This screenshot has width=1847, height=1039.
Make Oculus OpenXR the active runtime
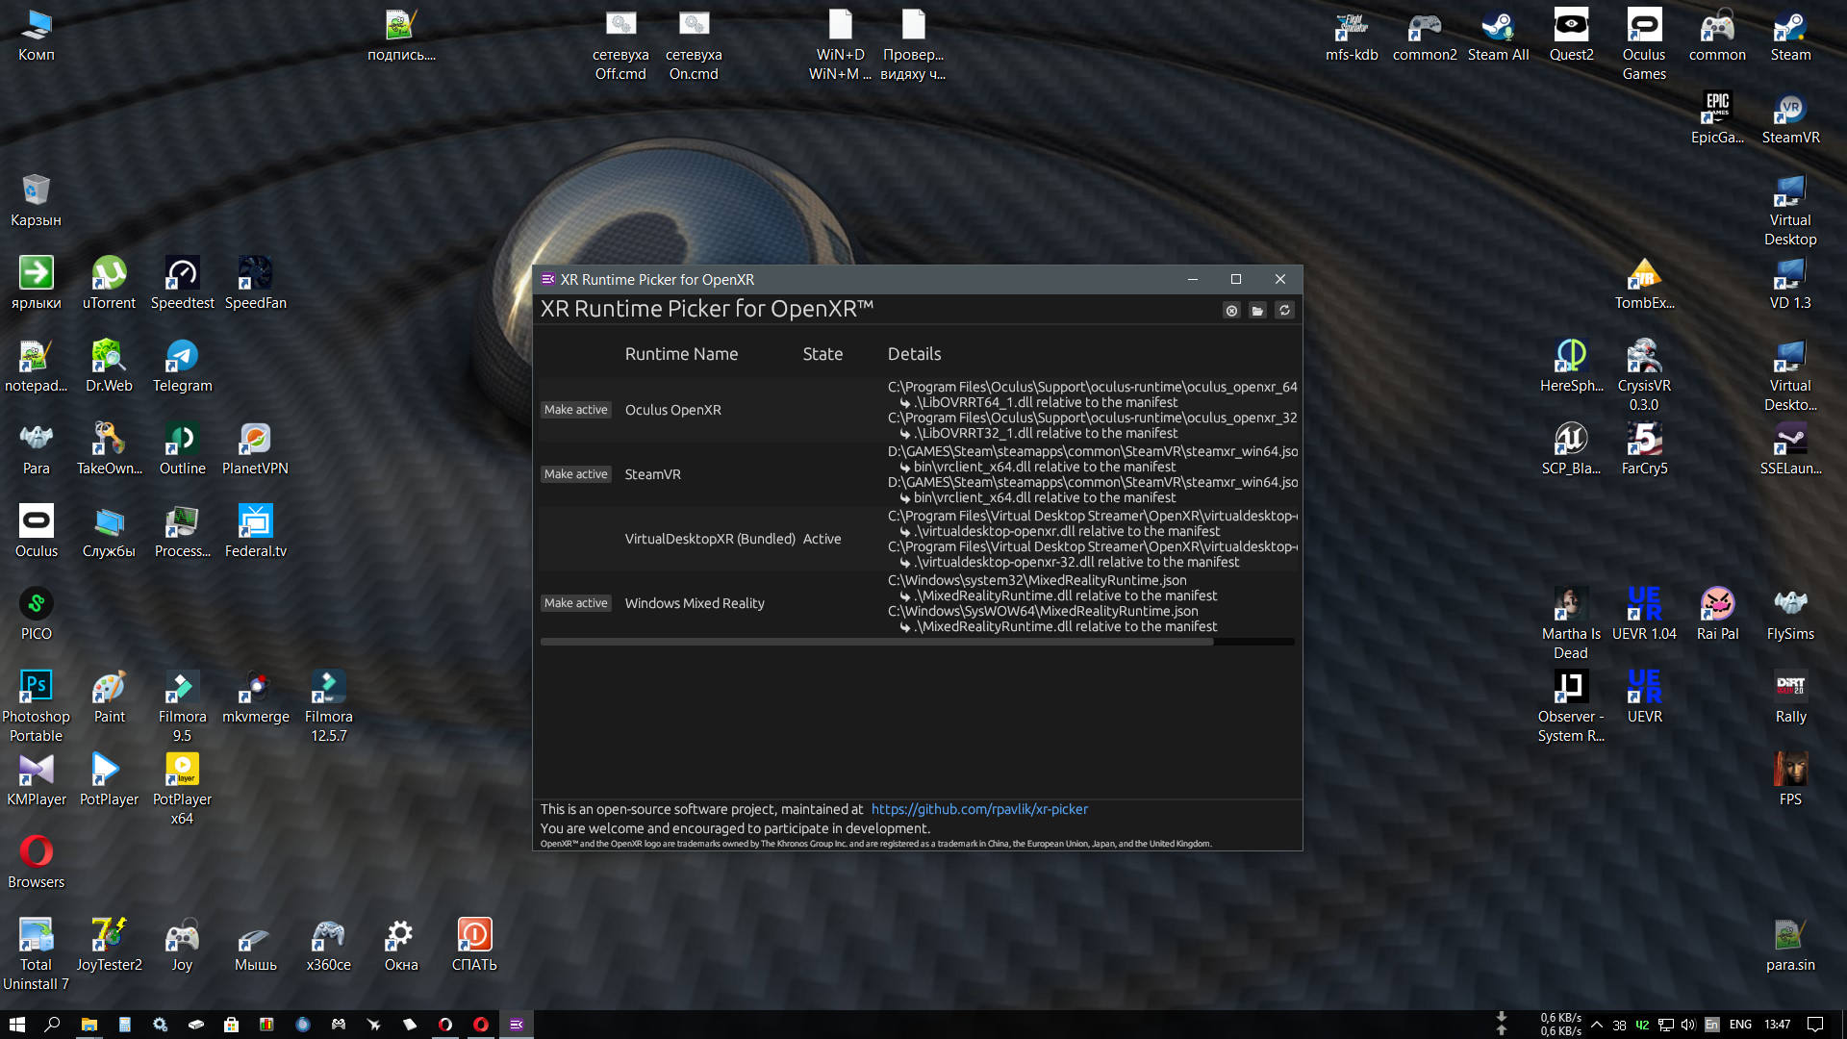tap(575, 410)
